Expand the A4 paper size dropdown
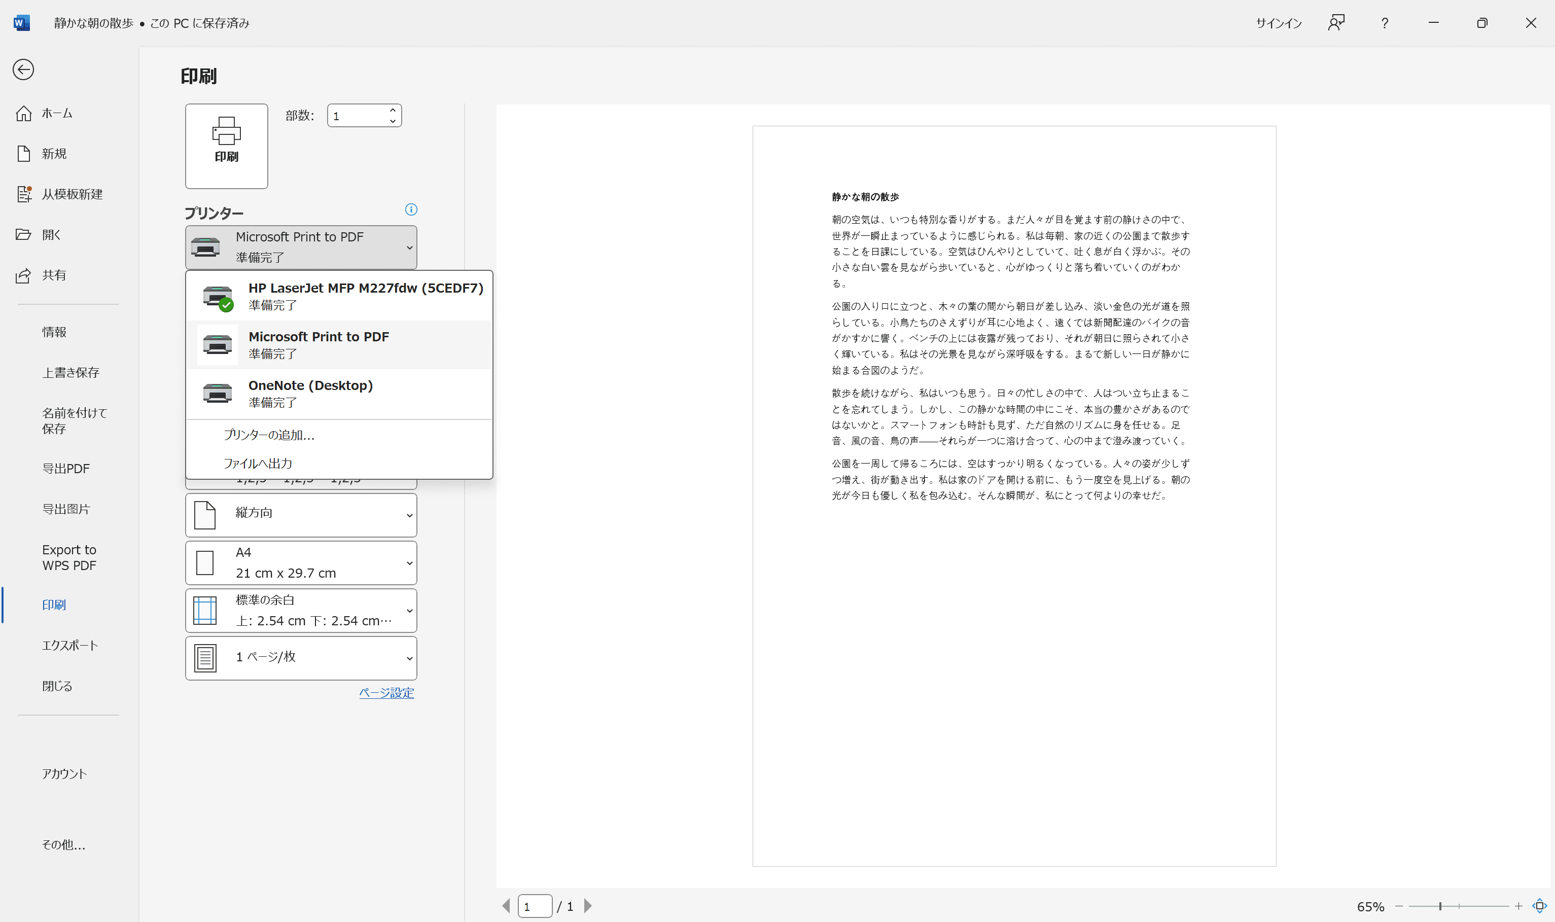1555x922 pixels. tap(301, 562)
